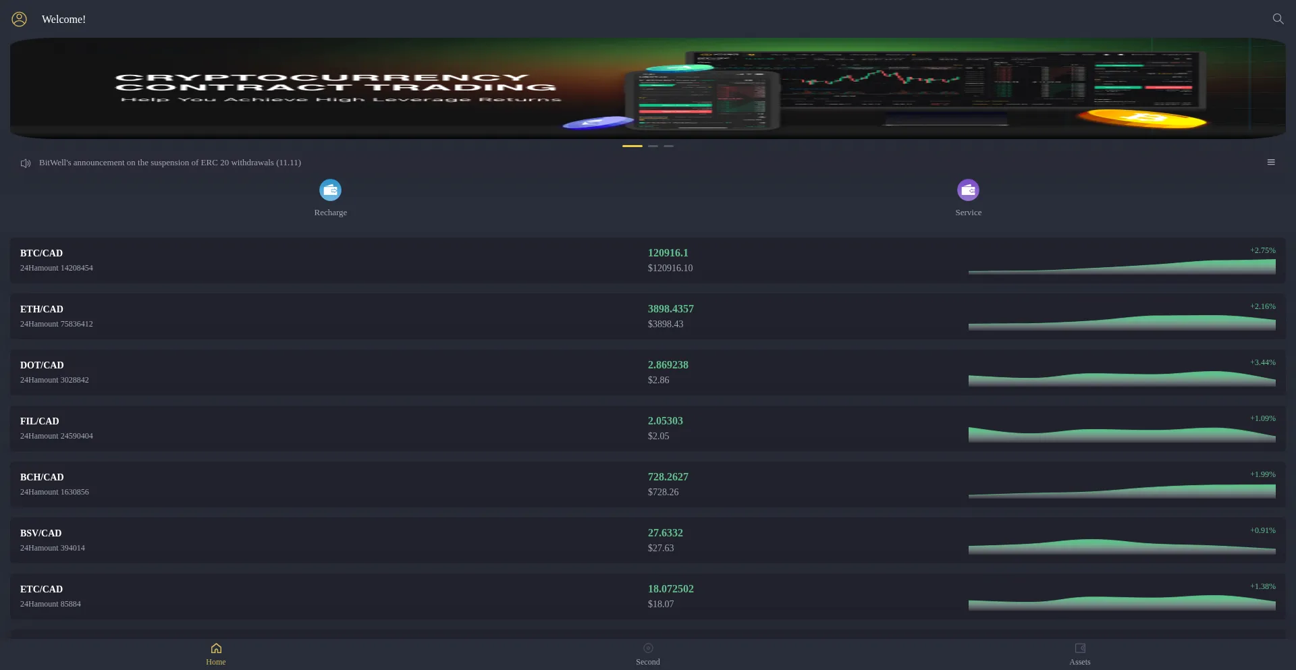This screenshot has height=670, width=1296.
Task: Click the BSV/CAD +0.91% change
Action: 1262,530
